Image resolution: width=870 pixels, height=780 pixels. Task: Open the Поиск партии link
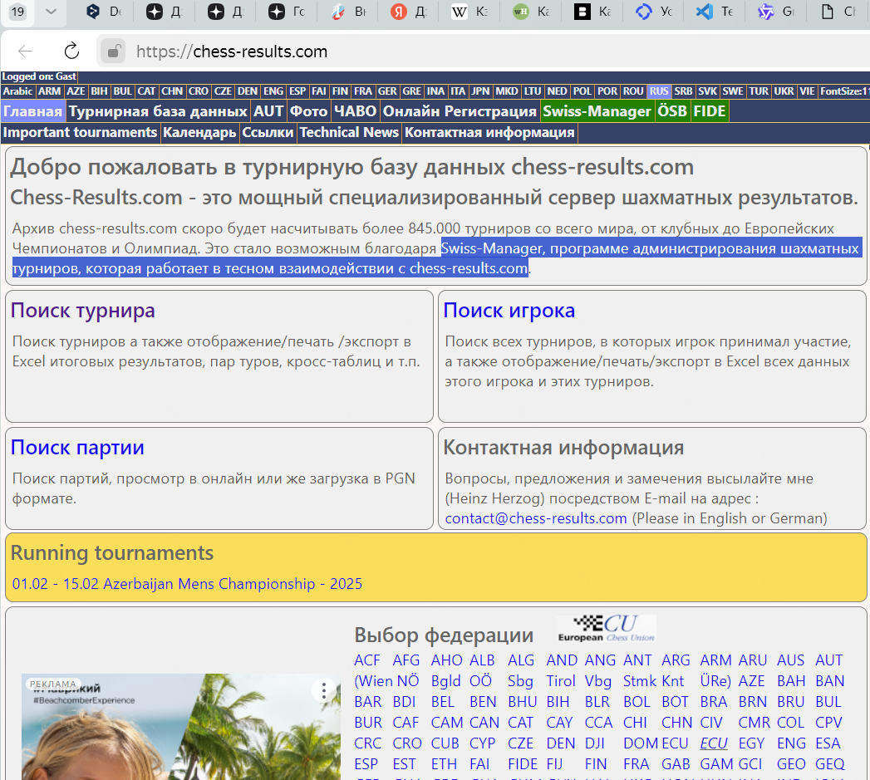pyautogui.click(x=77, y=448)
